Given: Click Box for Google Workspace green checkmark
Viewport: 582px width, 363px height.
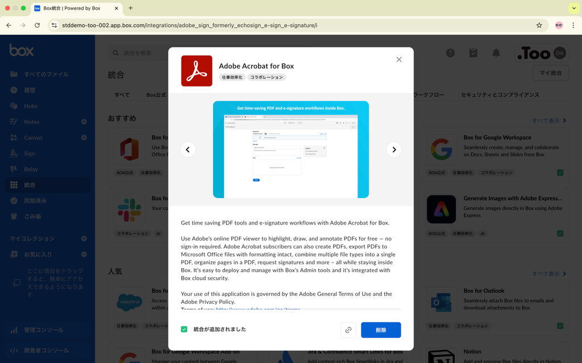Looking at the screenshot, I should coord(560,172).
